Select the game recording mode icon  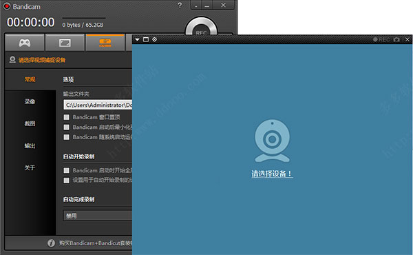[25, 43]
